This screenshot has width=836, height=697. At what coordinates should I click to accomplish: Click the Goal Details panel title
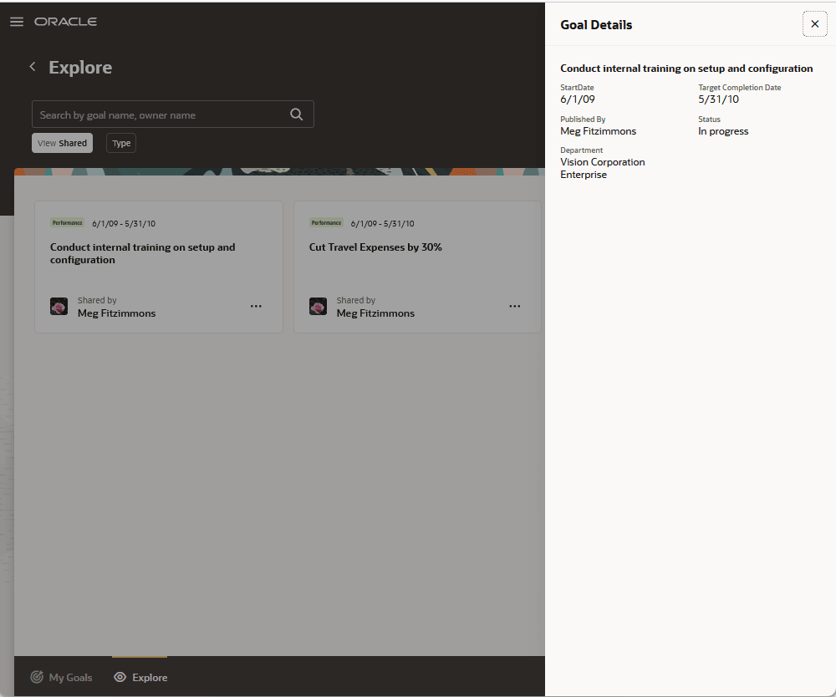click(x=596, y=25)
